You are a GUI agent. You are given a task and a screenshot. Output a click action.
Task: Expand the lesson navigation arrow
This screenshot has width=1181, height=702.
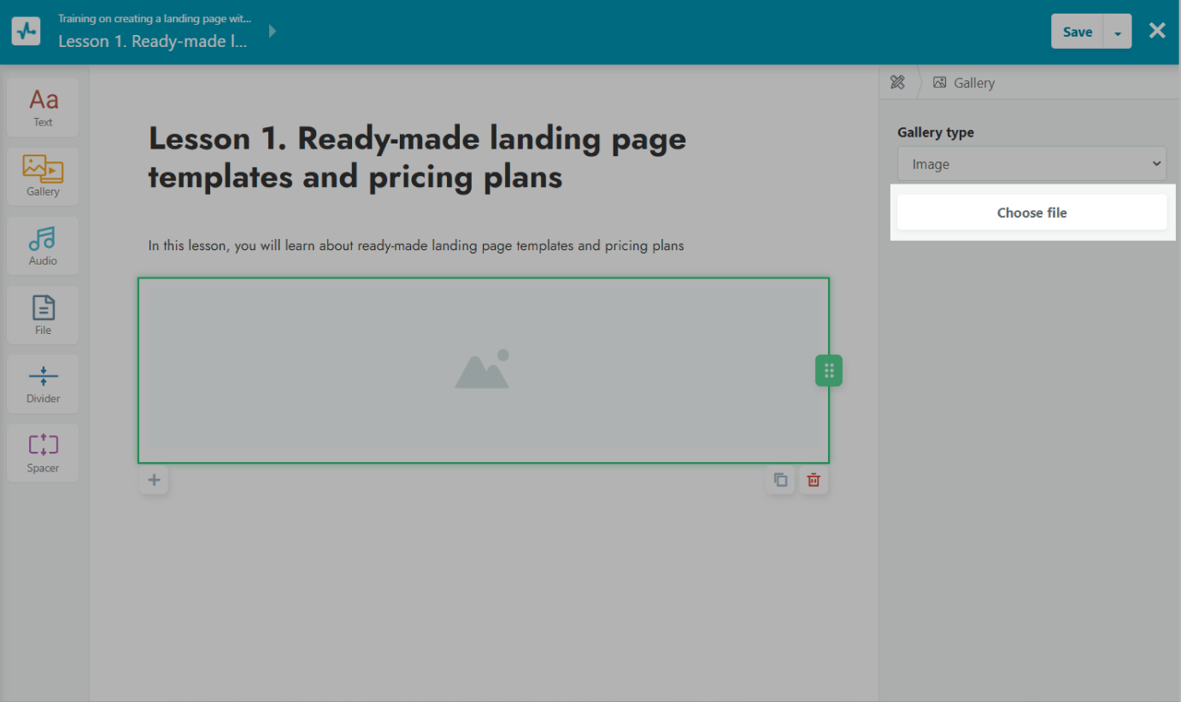pos(273,32)
